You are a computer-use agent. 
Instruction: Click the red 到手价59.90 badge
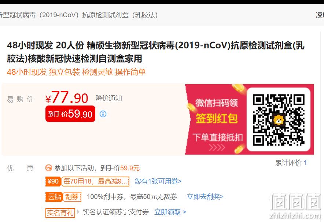click(x=70, y=114)
